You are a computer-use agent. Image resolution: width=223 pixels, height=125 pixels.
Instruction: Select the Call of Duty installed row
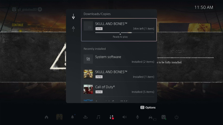[119, 89]
